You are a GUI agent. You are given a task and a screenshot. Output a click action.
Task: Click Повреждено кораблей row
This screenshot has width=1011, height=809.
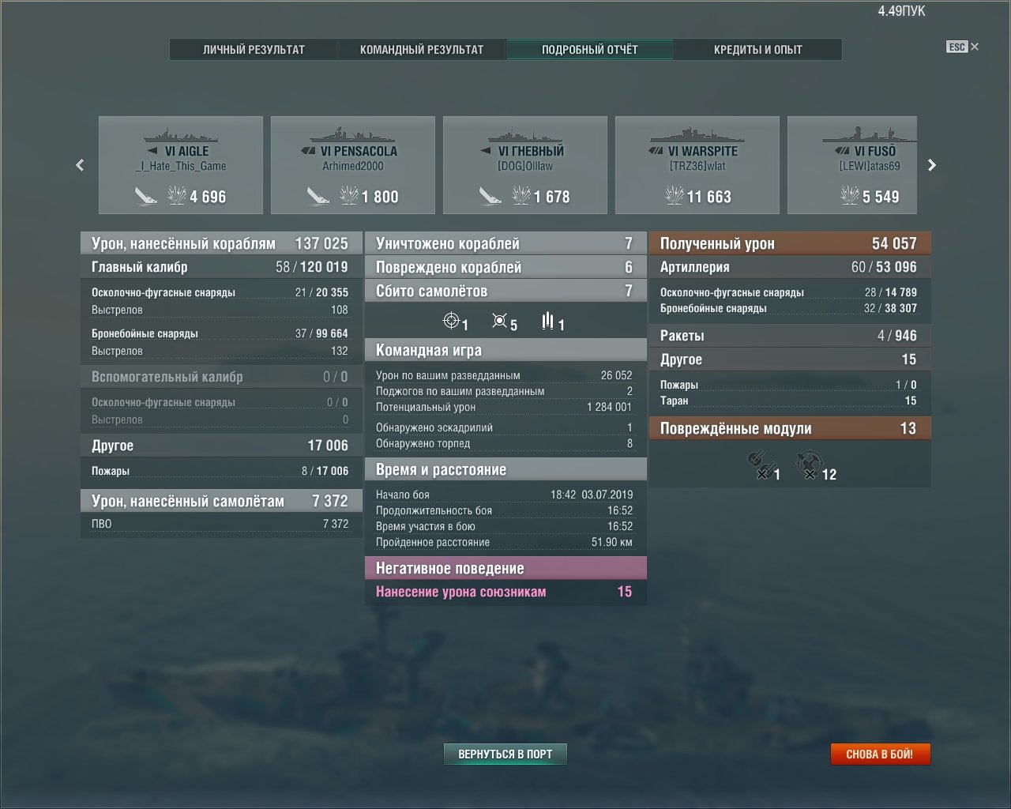click(505, 267)
